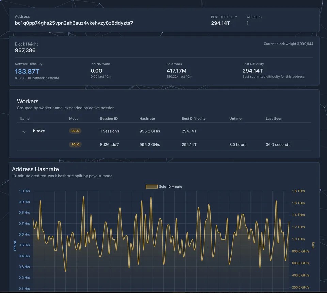The image size is (327, 293).
Task: Click the Solo 10 Minute legend label
Action: 170,187
